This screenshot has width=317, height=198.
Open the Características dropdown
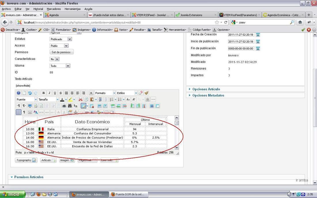point(54,59)
